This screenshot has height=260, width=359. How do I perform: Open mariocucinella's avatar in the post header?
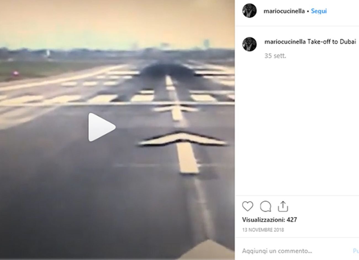tap(249, 11)
